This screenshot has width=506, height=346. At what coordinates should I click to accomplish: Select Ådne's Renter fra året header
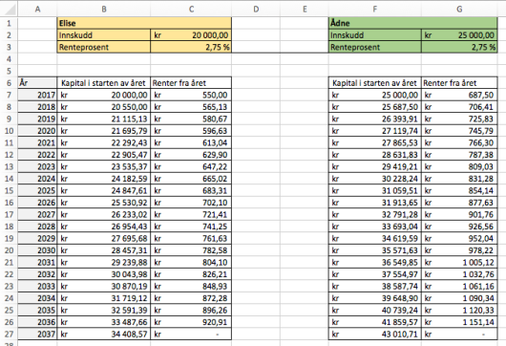459,83
